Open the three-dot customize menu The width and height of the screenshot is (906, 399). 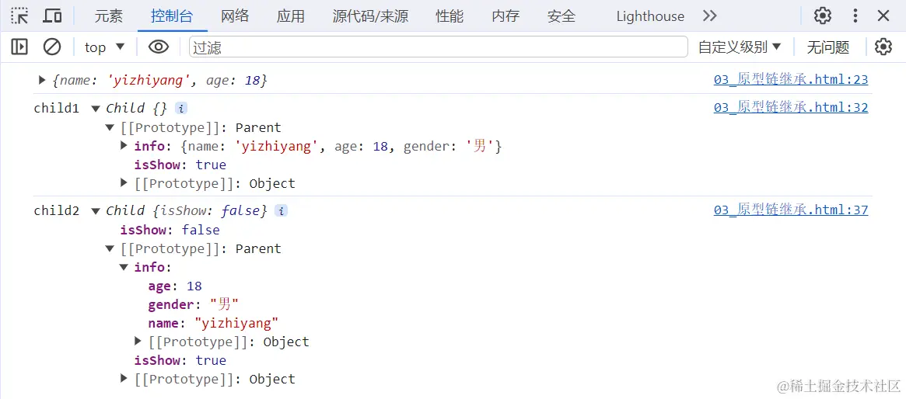(x=855, y=16)
